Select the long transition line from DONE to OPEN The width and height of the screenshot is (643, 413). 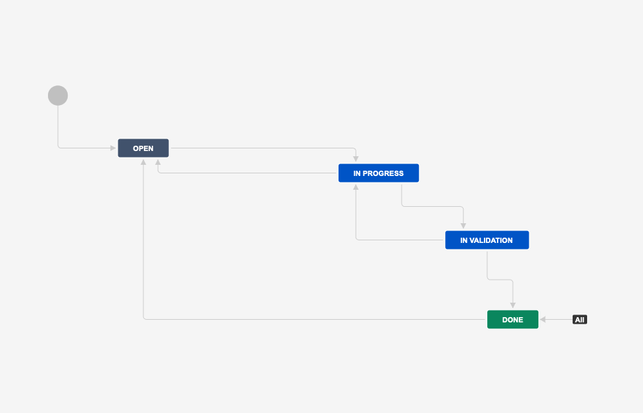(316, 317)
